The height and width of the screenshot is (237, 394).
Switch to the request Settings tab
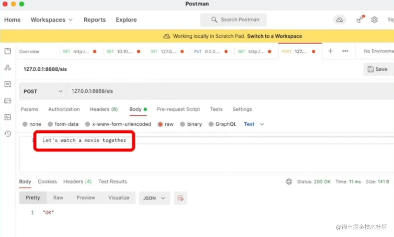242,109
